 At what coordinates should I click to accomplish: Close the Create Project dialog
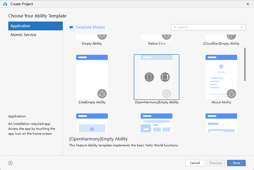[248, 4]
